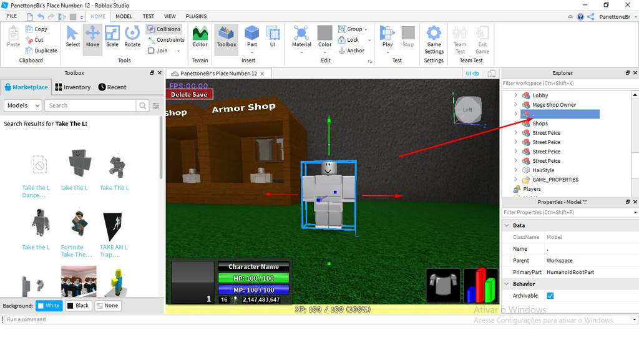Open the help icon in title ribbon
This screenshot has width=639, height=340.
coord(580,17)
